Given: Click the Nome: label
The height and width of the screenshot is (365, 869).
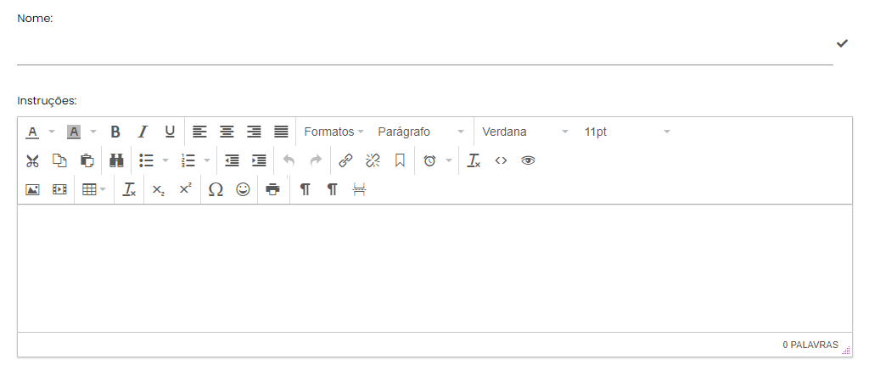Looking at the screenshot, I should point(35,19).
